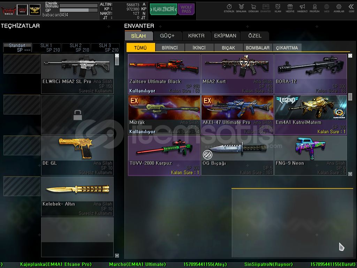Image resolution: width=357 pixels, height=268 pixels.
Task: Filter weapons by BİRİNCİ
Action: tap(170, 47)
